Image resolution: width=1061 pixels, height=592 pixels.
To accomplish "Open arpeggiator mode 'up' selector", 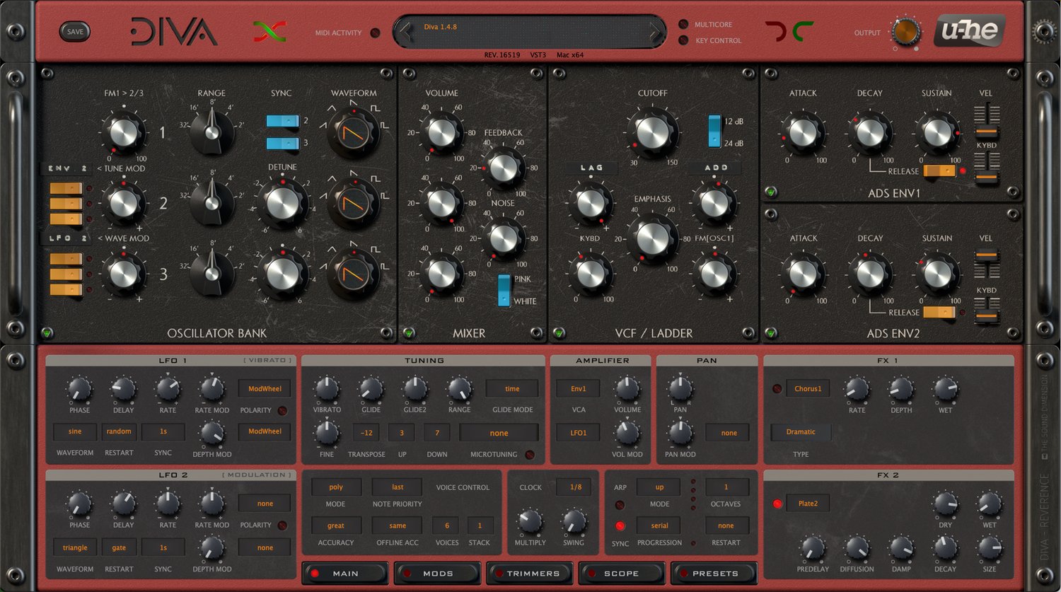I will (x=659, y=487).
